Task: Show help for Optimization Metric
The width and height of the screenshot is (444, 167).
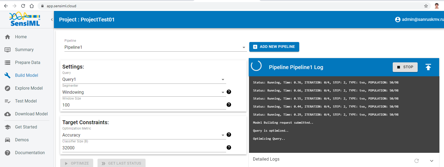Action: click(x=229, y=135)
